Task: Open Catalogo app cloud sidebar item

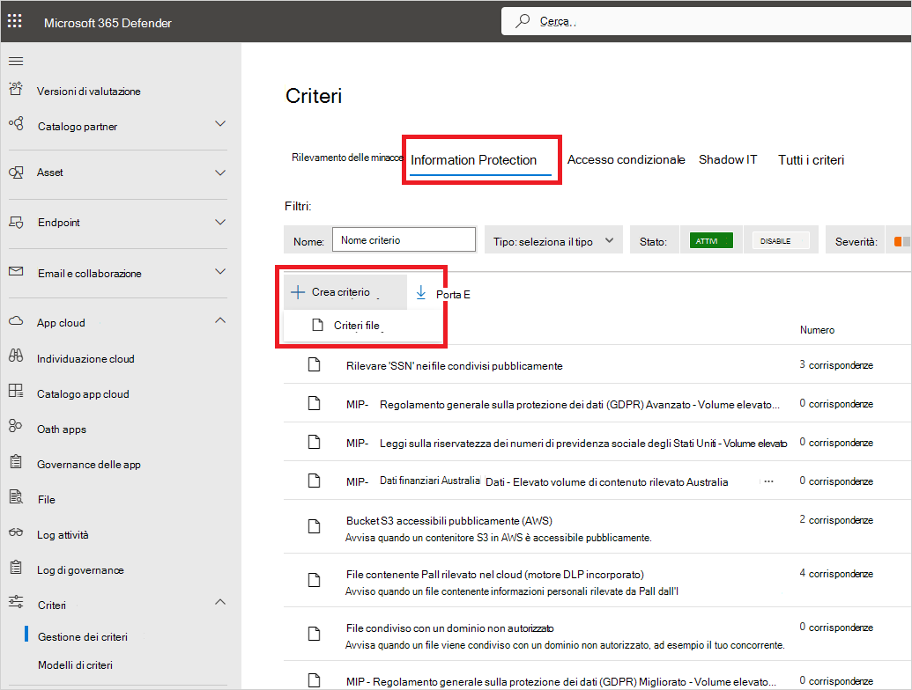Action: (x=83, y=394)
